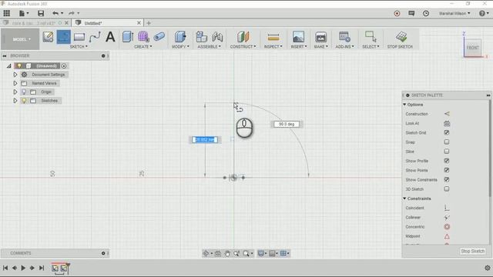Apply the Midpoint constraint icon
Viewport: 493px width, 277px height.
pyautogui.click(x=447, y=236)
